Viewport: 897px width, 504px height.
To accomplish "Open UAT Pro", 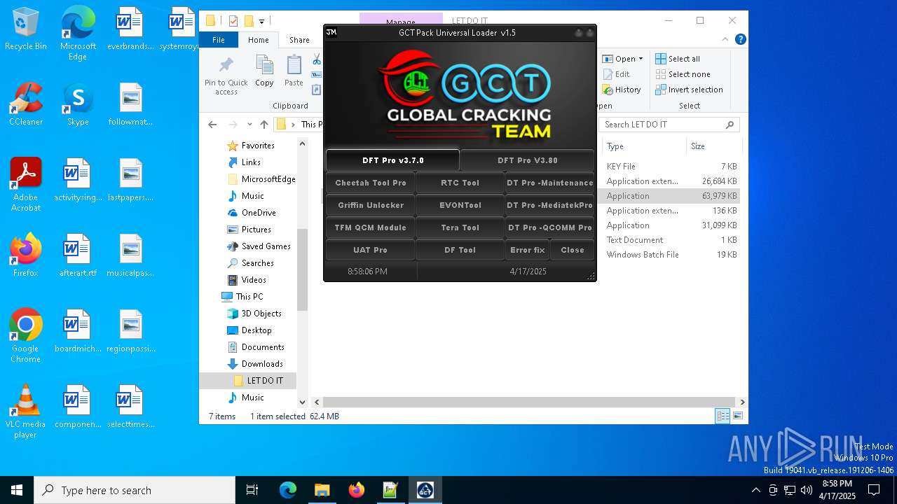I will point(370,250).
